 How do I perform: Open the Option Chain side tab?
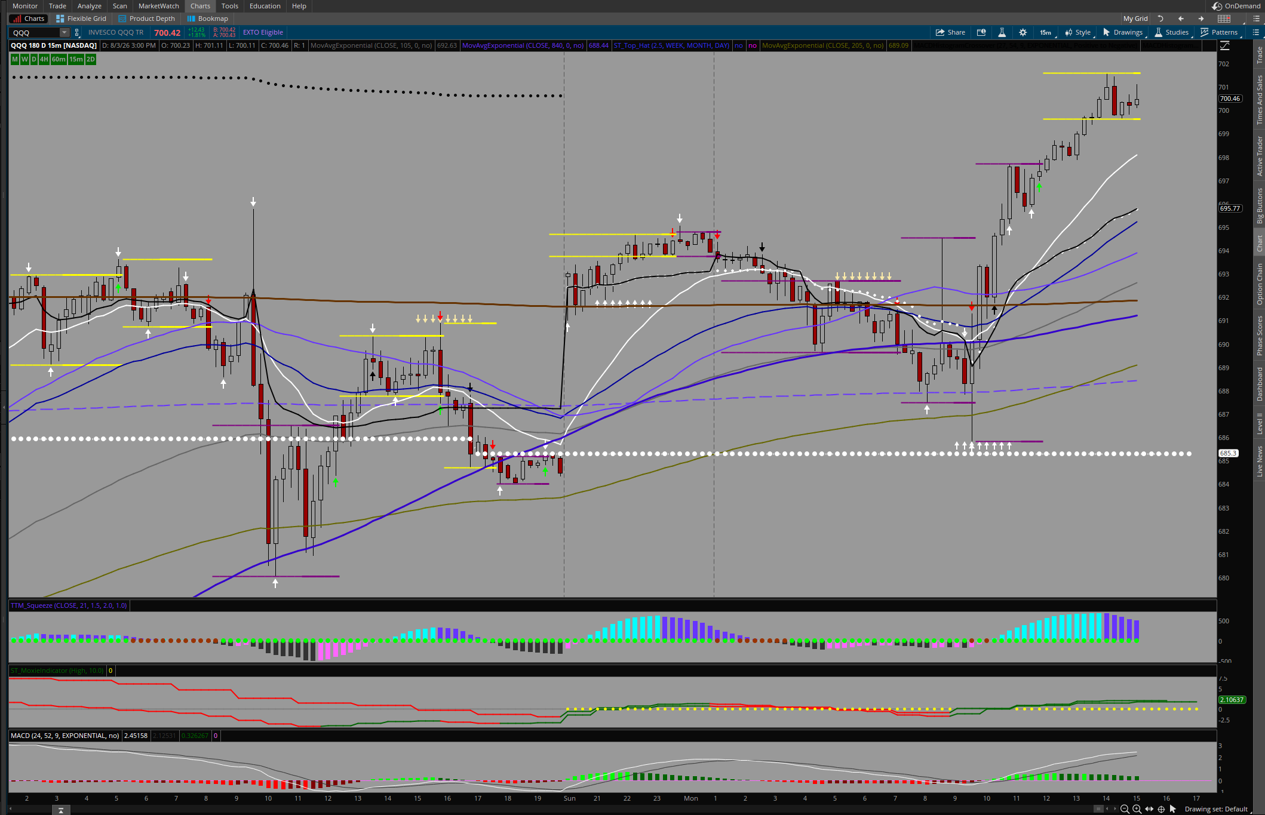tap(1259, 284)
